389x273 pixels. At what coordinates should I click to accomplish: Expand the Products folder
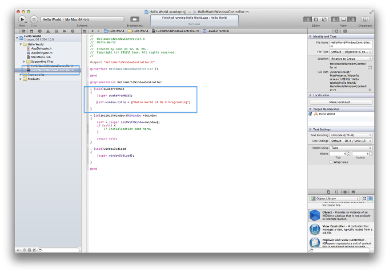click(21, 79)
